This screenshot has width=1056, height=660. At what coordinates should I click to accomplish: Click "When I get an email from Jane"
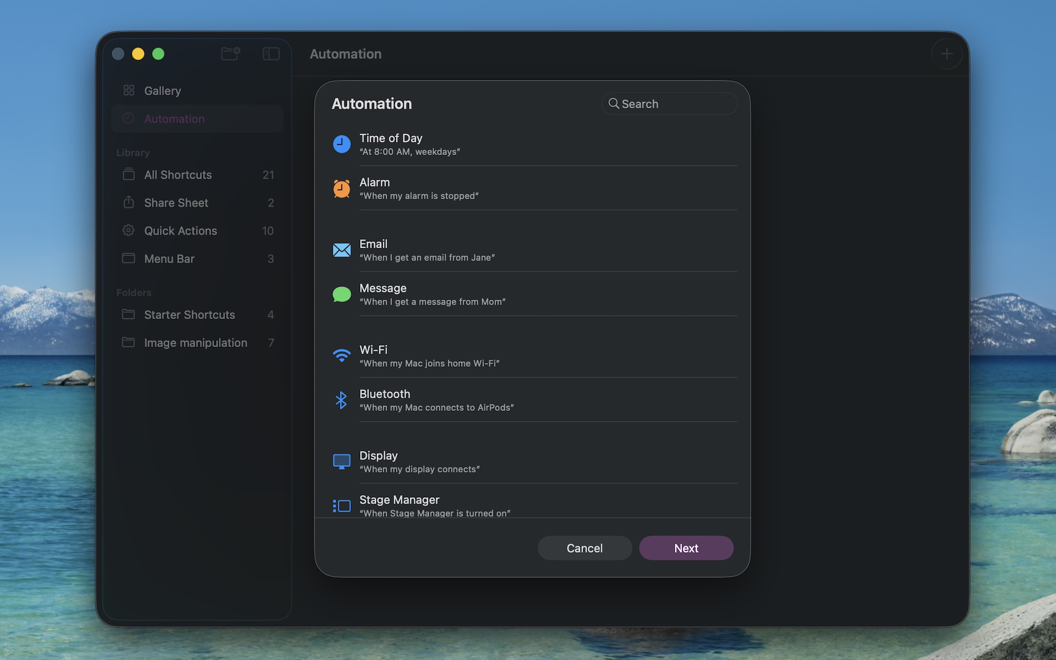click(x=427, y=257)
